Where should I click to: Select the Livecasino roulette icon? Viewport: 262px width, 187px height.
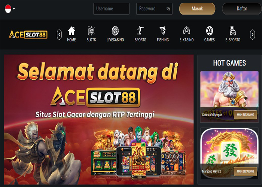[115, 31]
